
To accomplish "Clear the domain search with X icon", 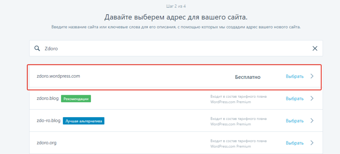I will click(315, 48).
